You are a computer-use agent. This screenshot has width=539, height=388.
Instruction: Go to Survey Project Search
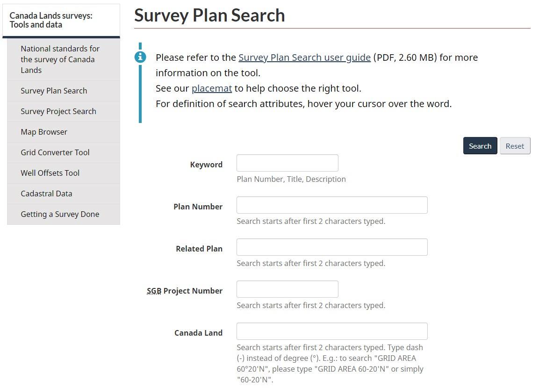pos(64,111)
